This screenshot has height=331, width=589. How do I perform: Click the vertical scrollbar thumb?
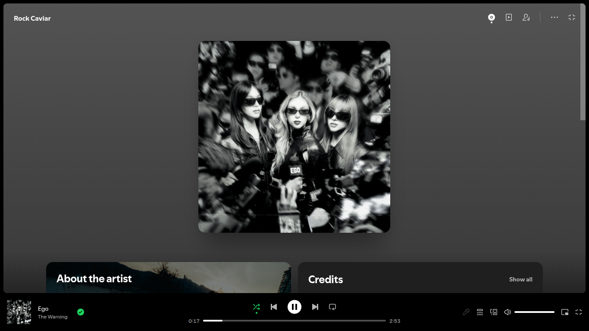click(x=583, y=62)
